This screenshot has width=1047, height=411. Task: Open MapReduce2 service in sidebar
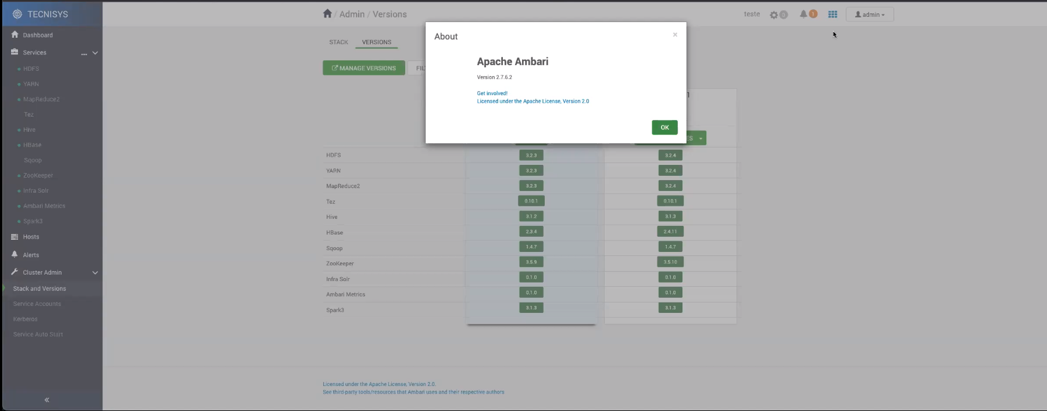(41, 99)
